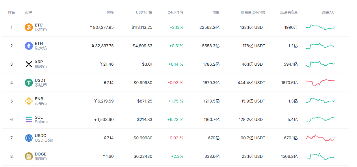Sort by the 24小时 % column header
The width and height of the screenshot is (357, 167).
click(176, 12)
